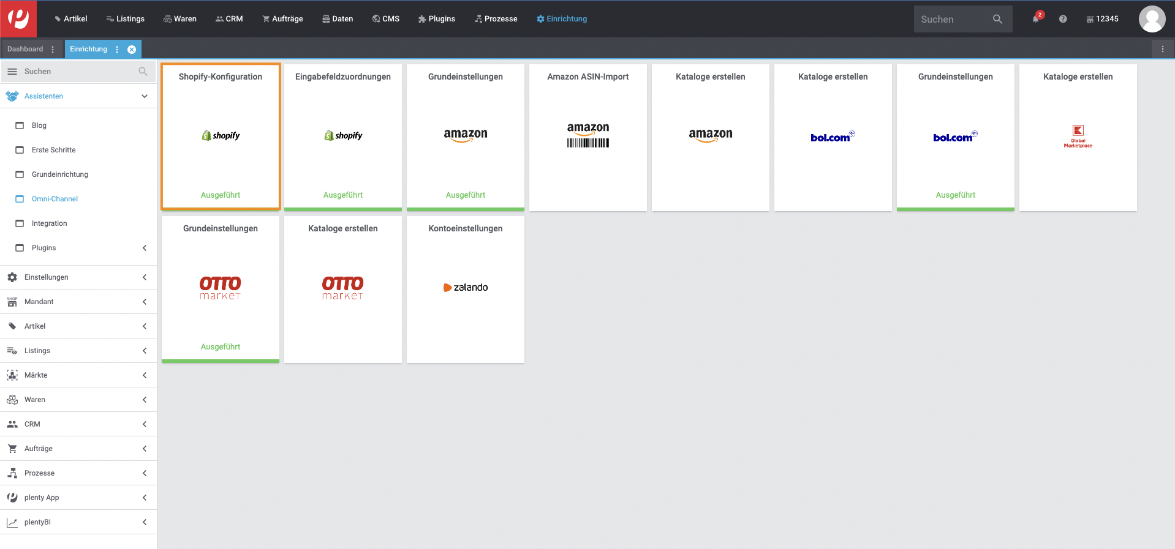Expand the sidebar Waren chevron
The height and width of the screenshot is (549, 1175).
click(145, 400)
